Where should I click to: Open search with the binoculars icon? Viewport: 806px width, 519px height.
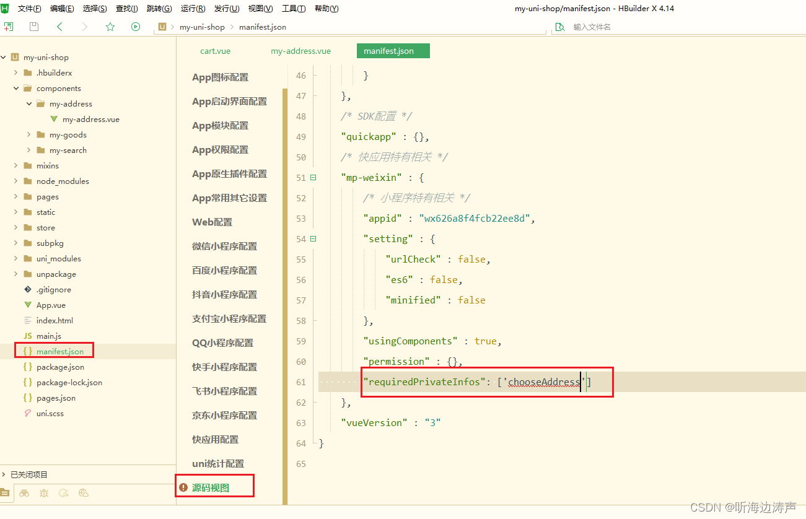pyautogui.click(x=24, y=493)
